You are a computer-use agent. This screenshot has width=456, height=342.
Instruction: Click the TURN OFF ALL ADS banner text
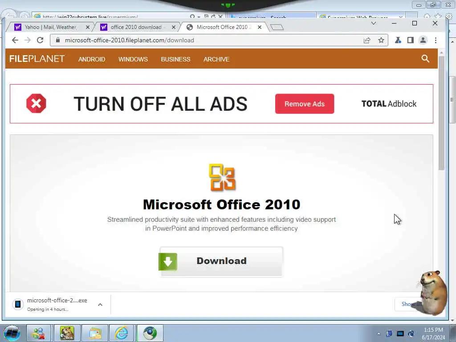[160, 104]
